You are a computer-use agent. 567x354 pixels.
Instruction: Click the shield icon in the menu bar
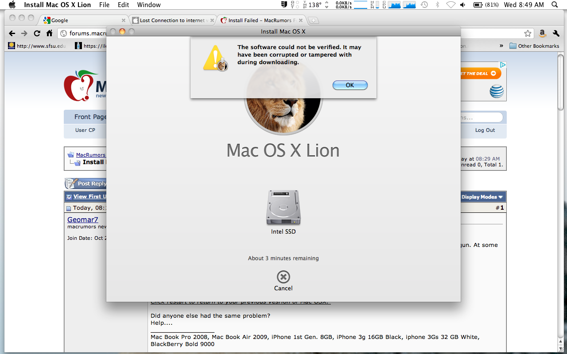click(284, 5)
